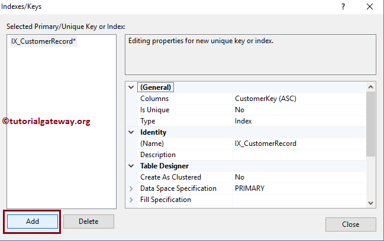Select the Columns property row
Screen dimensions: 384x241
(178, 99)
